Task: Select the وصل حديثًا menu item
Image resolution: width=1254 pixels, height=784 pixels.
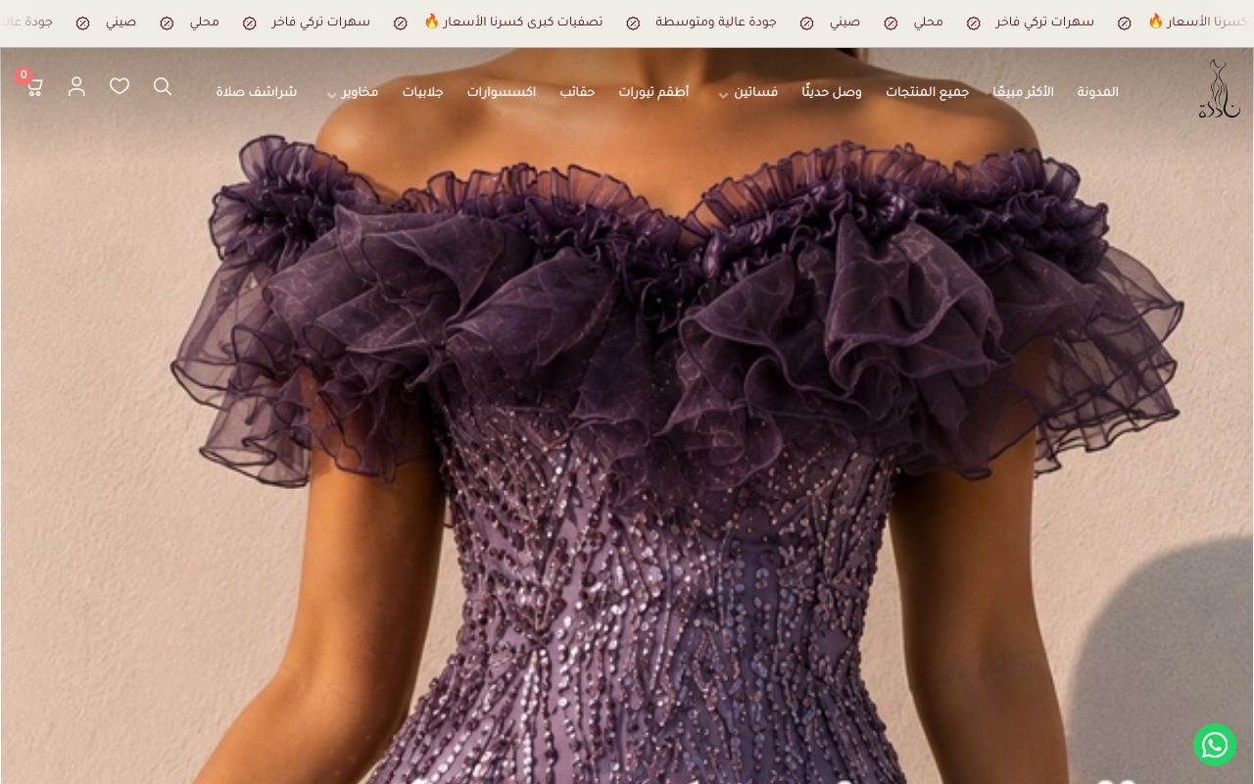Action: 832,93
